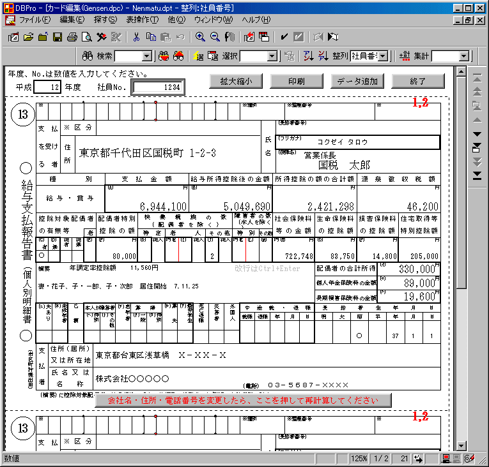
Task: Click the checkmark icon in toolbar
Action: [x=284, y=37]
